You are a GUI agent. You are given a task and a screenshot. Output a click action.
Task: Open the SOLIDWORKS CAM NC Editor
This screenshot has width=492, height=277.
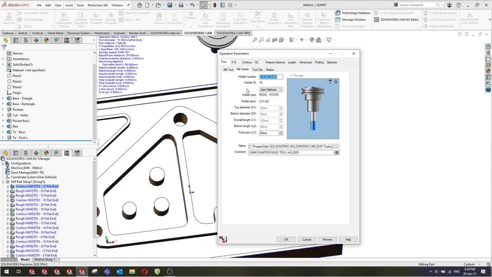[x=376, y=20]
